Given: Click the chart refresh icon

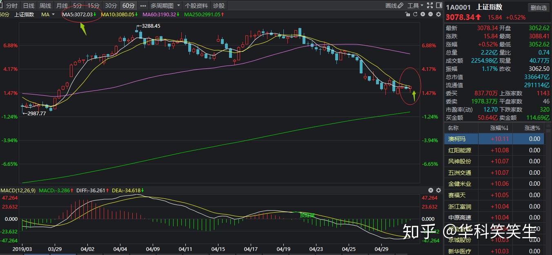Looking at the screenshot, I should [415, 14].
